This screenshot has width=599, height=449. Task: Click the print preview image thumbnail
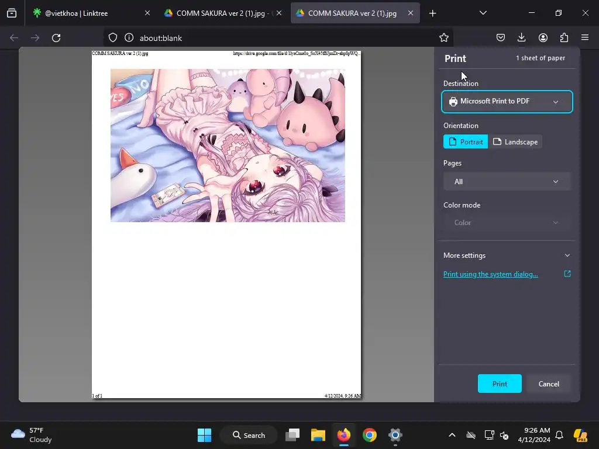pos(228,146)
